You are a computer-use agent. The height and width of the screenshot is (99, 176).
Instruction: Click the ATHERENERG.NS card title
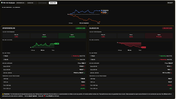[x=9, y=28]
